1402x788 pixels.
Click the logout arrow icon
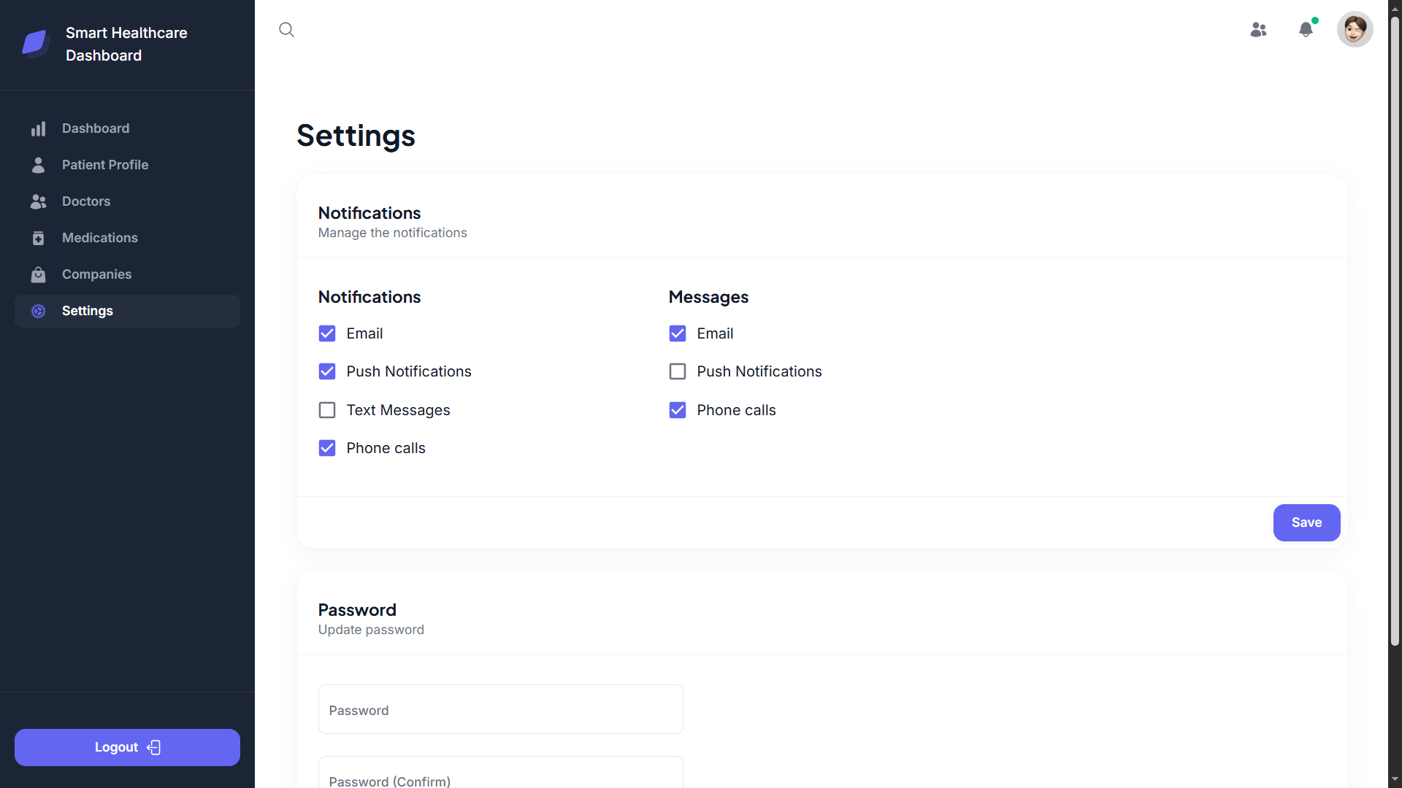tap(153, 747)
